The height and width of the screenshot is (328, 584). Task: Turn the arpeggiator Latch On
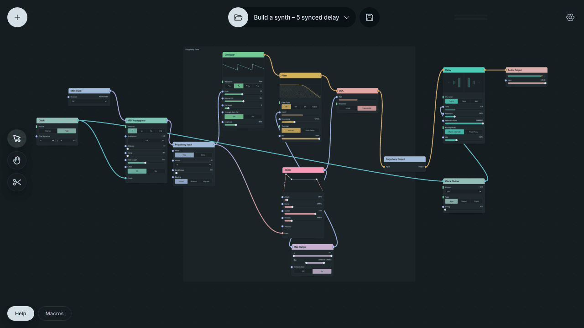pyautogui.click(x=156, y=171)
